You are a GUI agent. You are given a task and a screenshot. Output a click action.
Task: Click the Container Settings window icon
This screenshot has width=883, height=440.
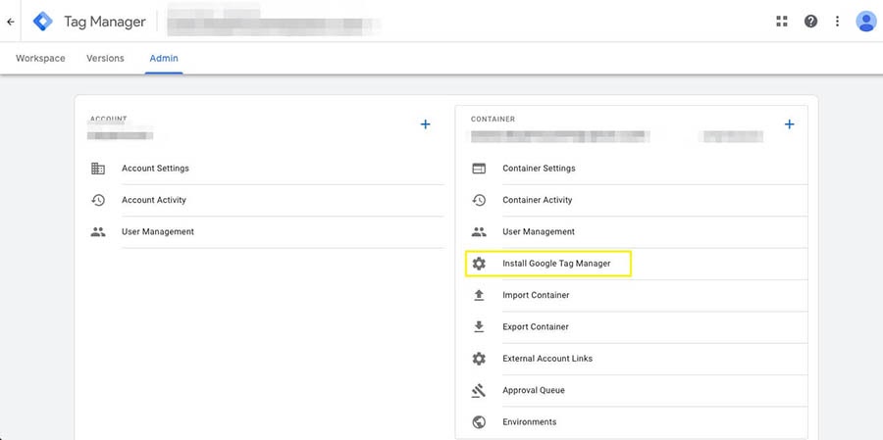click(x=479, y=169)
